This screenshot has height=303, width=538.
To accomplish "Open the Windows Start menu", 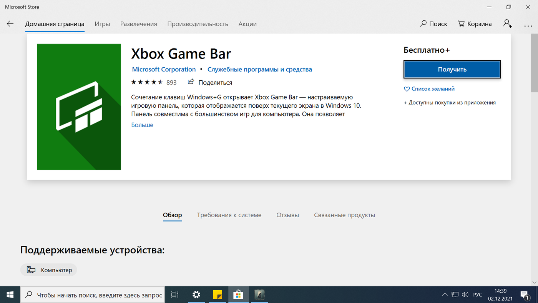I will [x=10, y=295].
